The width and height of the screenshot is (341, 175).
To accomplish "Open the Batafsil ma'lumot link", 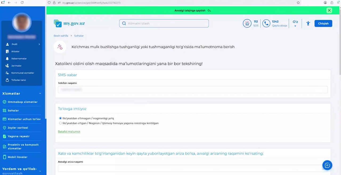I will pos(69,132).
